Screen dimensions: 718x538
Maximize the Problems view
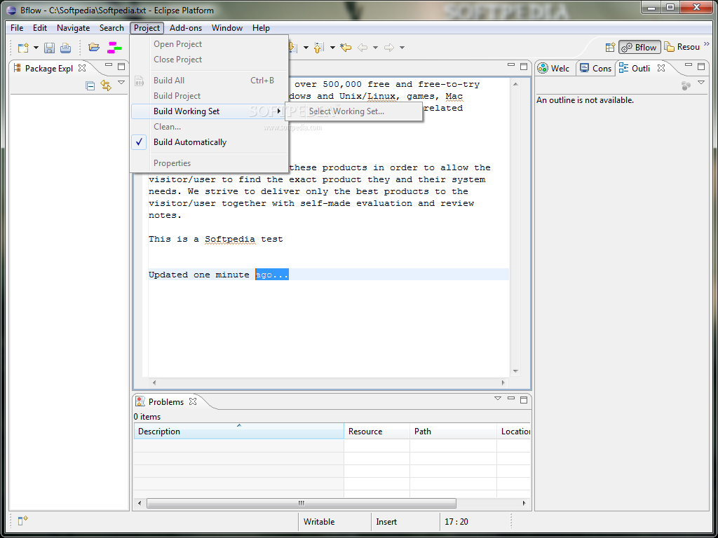click(x=524, y=400)
